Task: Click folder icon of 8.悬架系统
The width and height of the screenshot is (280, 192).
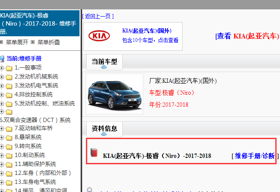Action: [9, 138]
